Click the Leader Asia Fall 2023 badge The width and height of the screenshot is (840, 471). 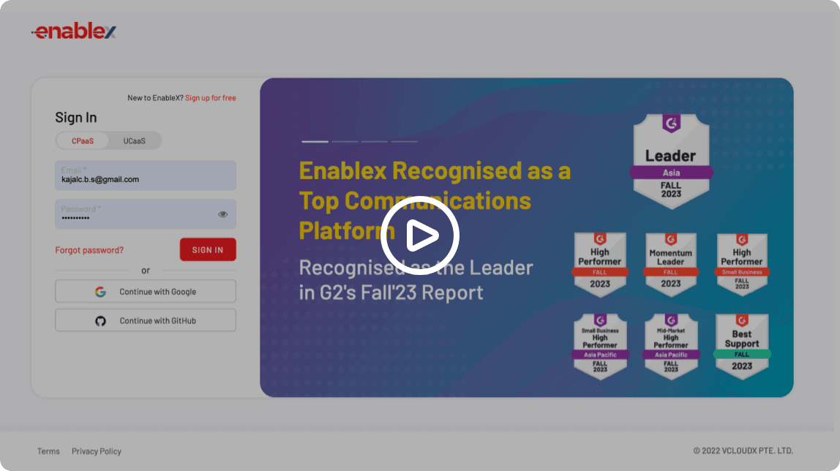671,161
